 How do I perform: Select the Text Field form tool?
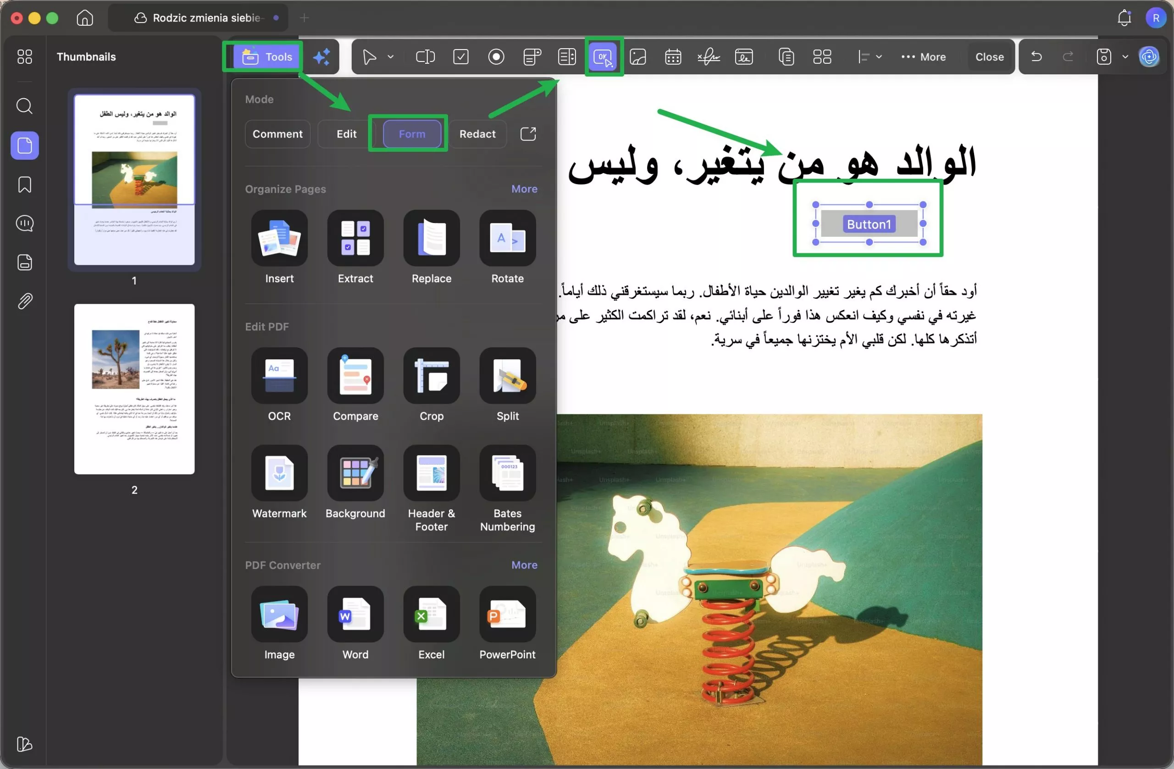(x=425, y=57)
